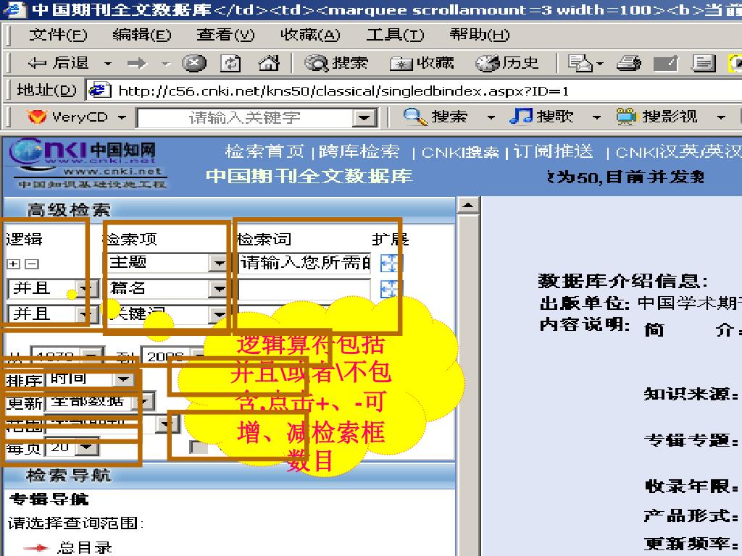Open the 文件(F) menu
Screen dimensions: 742x556
pyautogui.click(x=58, y=35)
